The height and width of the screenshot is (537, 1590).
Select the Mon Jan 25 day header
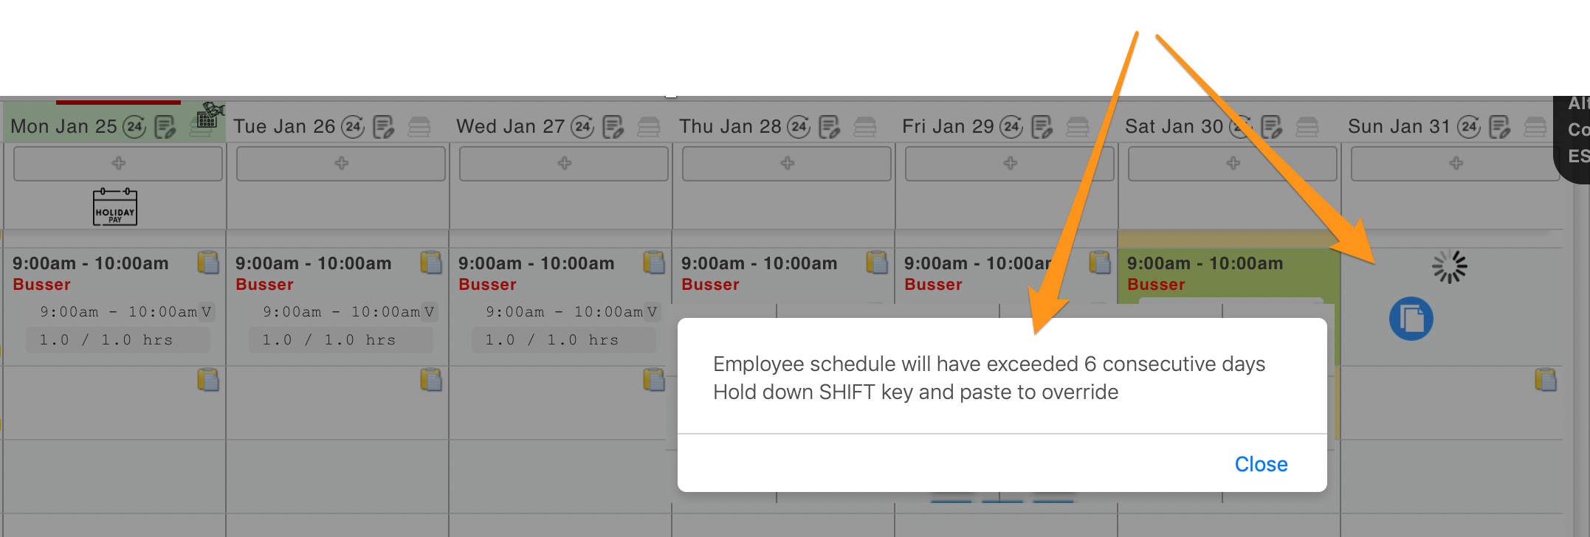[x=63, y=127]
